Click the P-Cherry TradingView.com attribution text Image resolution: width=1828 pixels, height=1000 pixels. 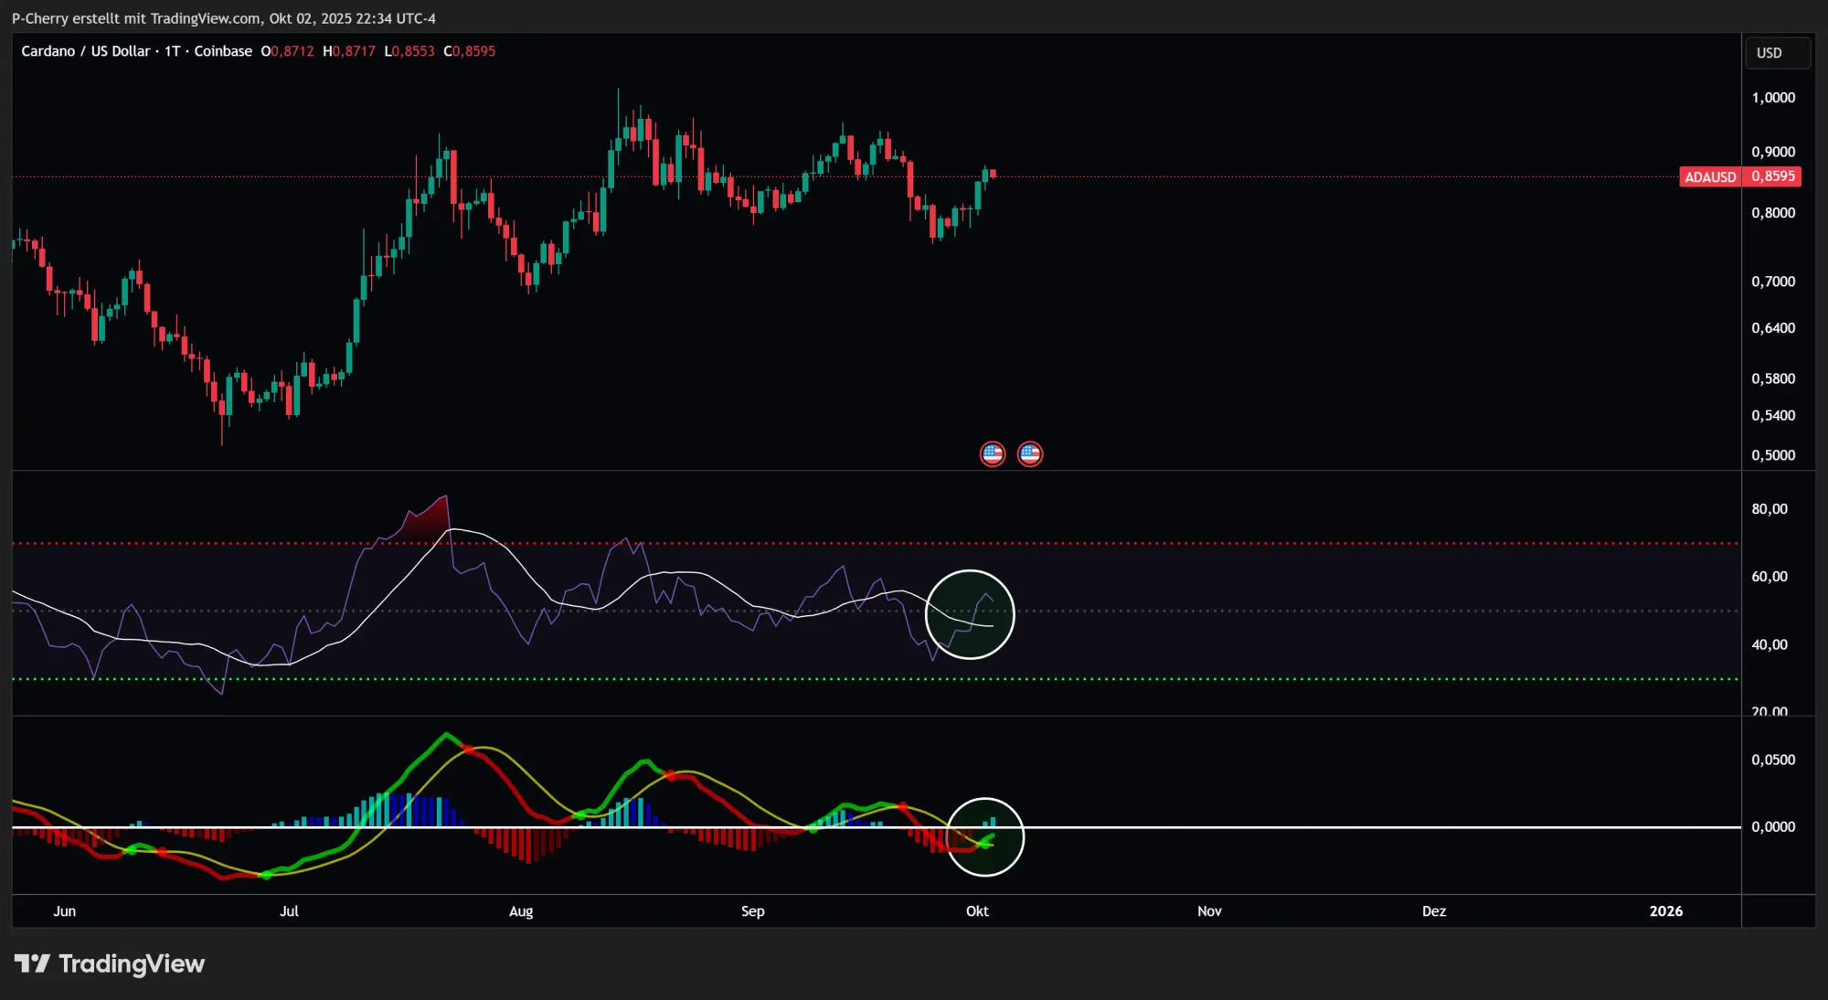(x=223, y=18)
